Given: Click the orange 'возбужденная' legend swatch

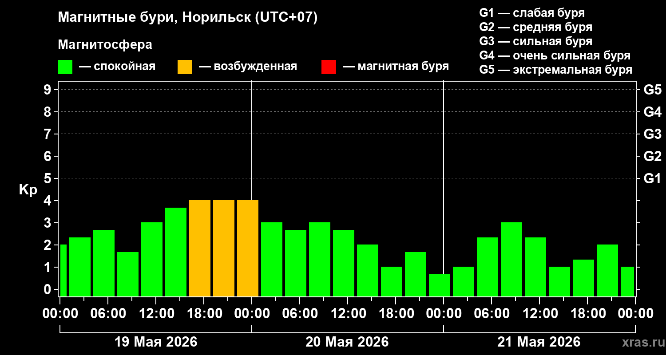Looking at the screenshot, I should coord(185,67).
